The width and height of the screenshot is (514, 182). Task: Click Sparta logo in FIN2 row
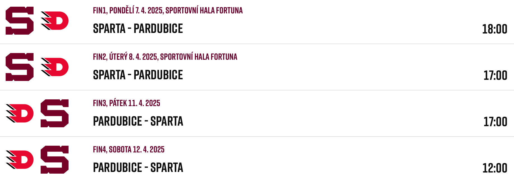coord(20,67)
